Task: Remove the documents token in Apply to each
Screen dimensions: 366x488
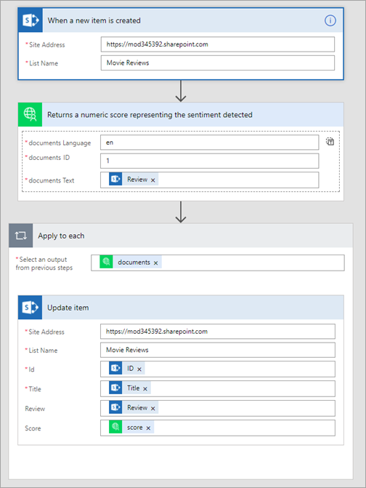Action: tap(155, 263)
